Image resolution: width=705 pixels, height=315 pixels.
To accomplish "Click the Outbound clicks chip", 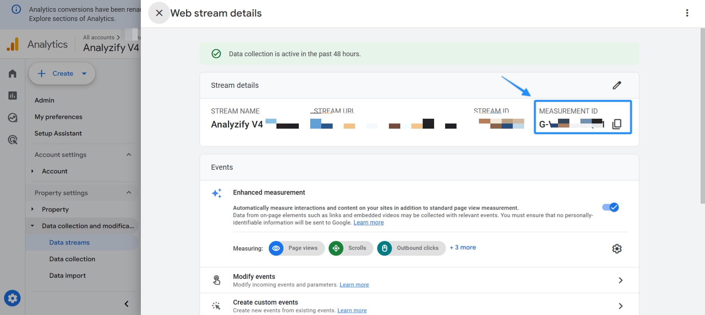I will coord(411,248).
